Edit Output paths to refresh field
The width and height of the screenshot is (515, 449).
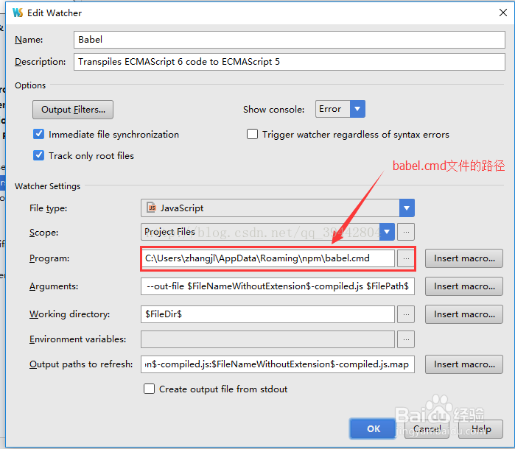pos(278,364)
